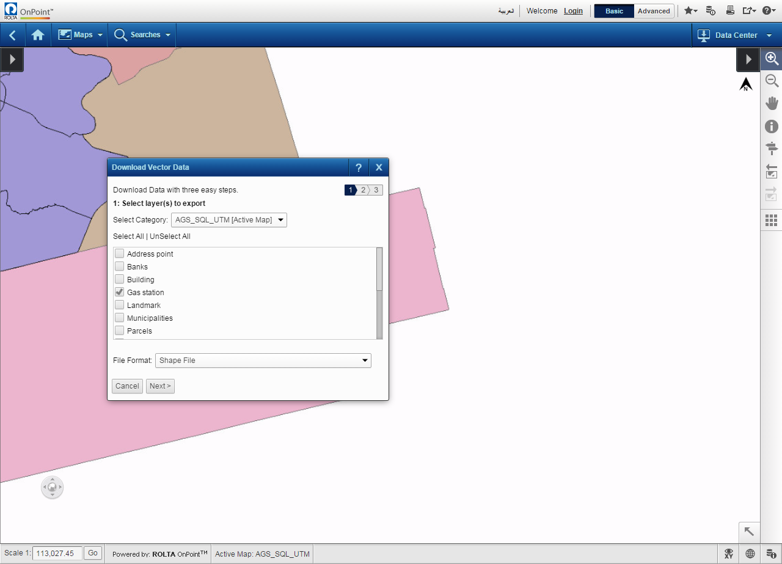Uncheck the Gas station layer
This screenshot has height=564, width=782.
click(x=120, y=293)
